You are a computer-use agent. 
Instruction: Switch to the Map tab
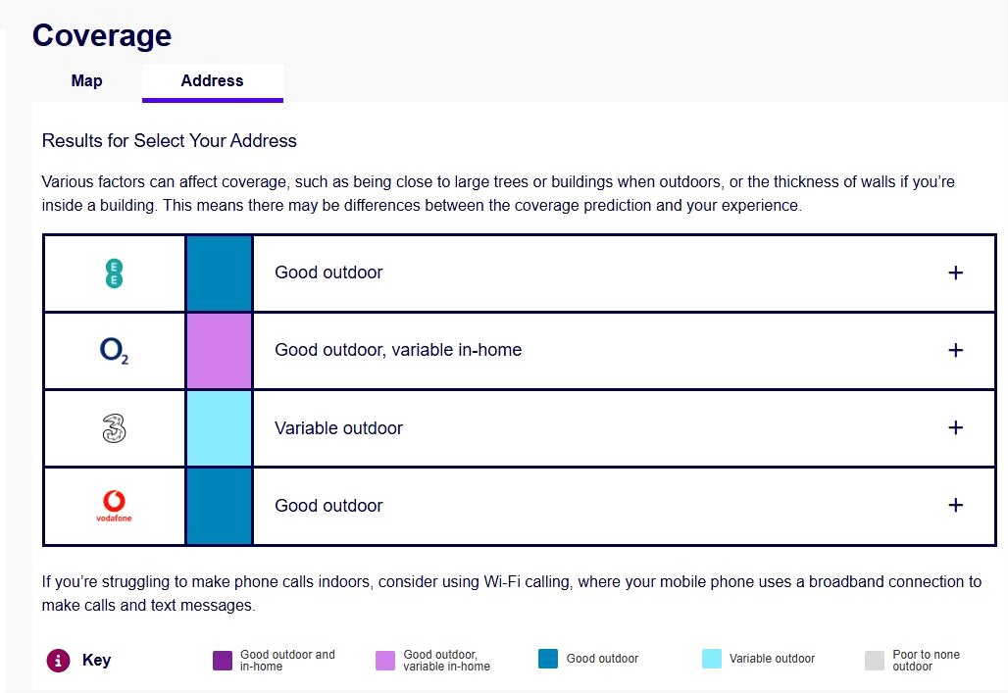point(86,81)
